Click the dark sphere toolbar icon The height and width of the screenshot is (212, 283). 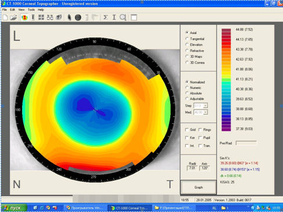coord(78,17)
